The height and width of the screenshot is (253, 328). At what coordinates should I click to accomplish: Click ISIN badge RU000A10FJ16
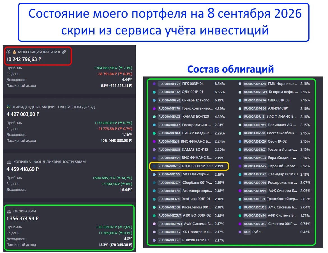(x=254, y=117)
